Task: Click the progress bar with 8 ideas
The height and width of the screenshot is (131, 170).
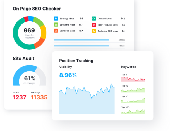Action: click(81, 40)
